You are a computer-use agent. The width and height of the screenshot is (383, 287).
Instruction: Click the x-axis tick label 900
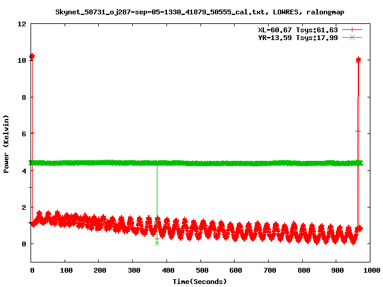[x=338, y=270]
